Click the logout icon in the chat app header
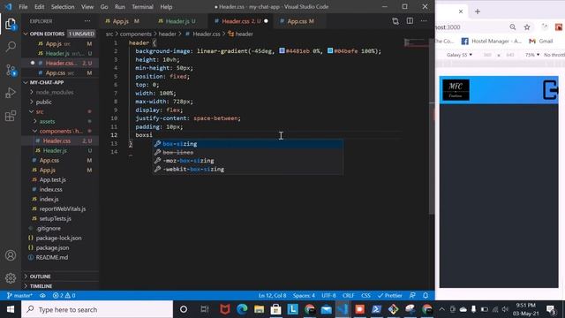 (550, 90)
